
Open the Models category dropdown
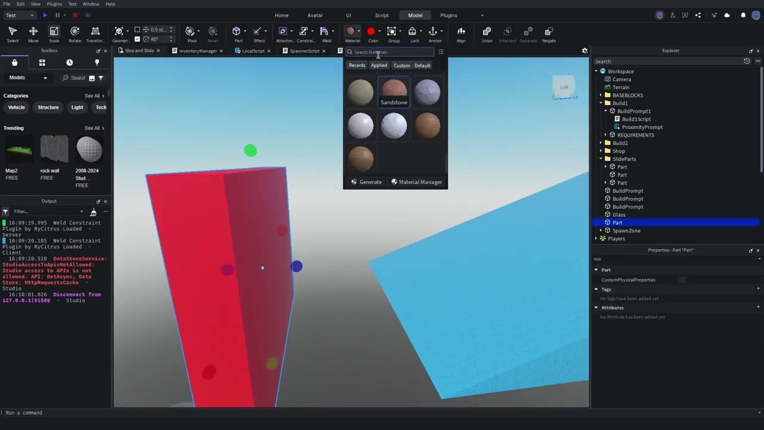[27, 78]
